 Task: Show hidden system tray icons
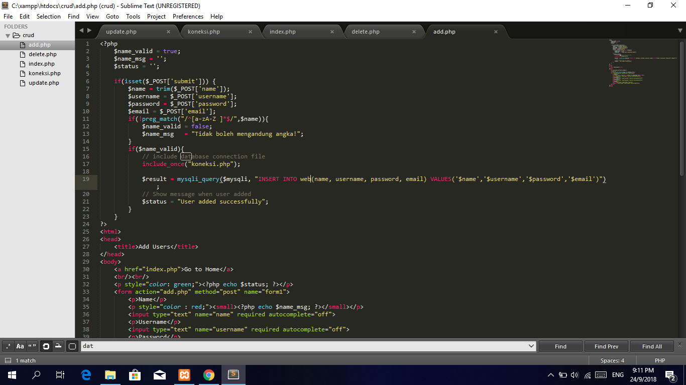pos(551,375)
